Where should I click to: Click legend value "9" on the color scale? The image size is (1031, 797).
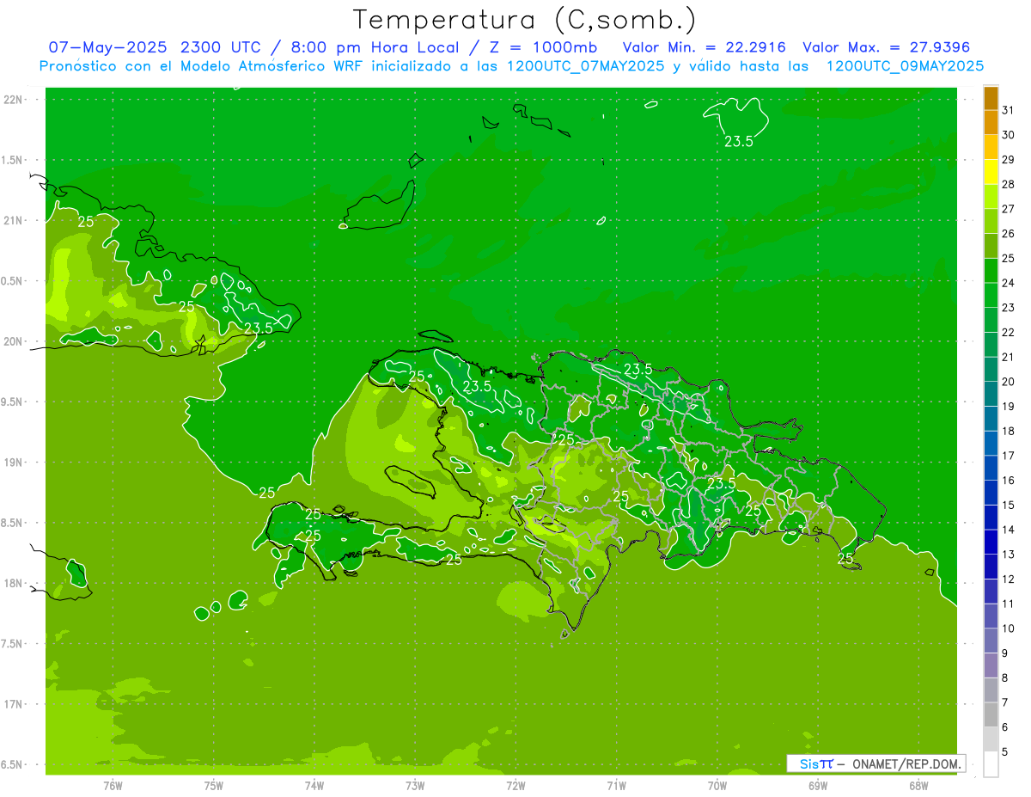[x=1004, y=653]
